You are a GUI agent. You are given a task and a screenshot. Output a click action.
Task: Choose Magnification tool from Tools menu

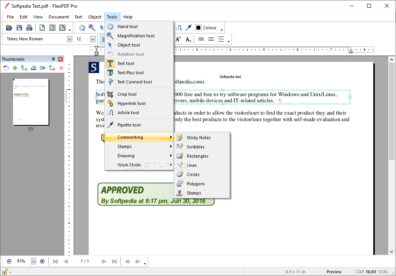(x=139, y=36)
